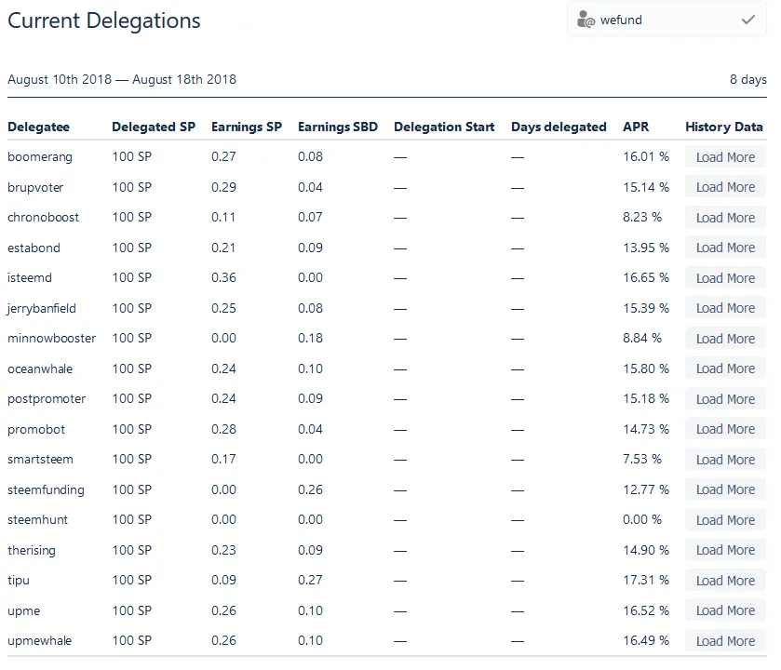Select the boomerang delegatee name
The height and width of the screenshot is (670, 781).
pyautogui.click(x=40, y=157)
